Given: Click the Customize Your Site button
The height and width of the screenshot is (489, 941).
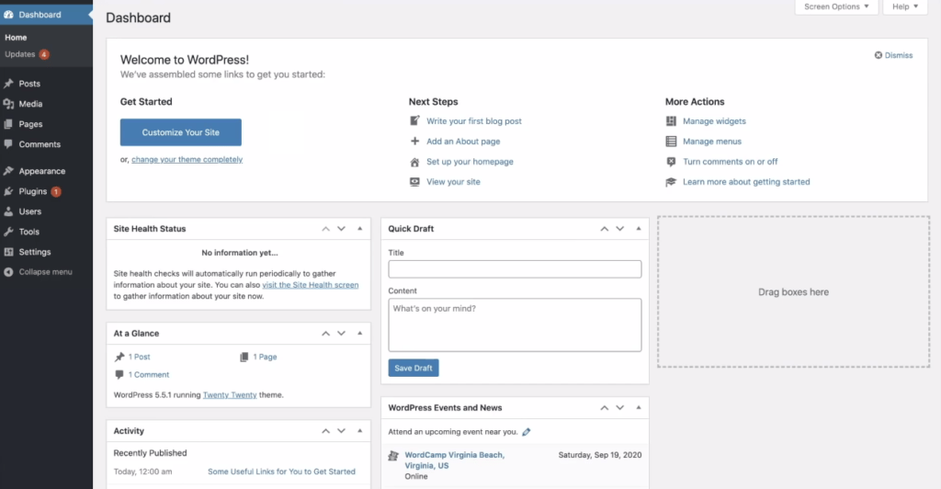Looking at the screenshot, I should [181, 132].
